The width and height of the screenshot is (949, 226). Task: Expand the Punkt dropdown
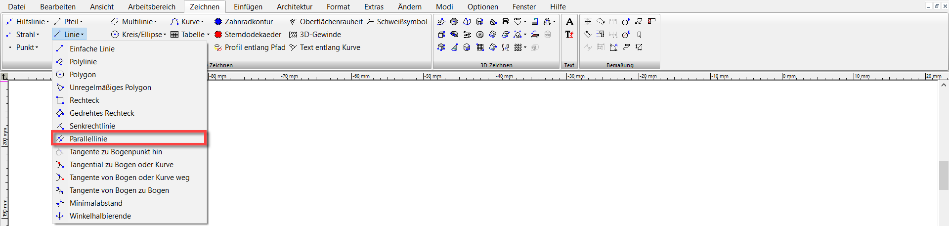click(23, 47)
